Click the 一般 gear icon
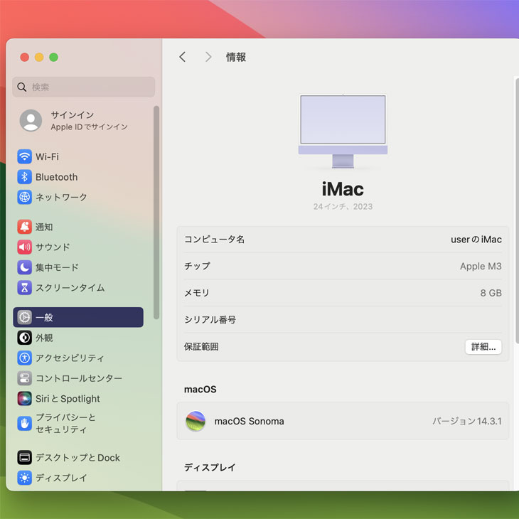Viewport: 519px width, 519px height. click(24, 317)
